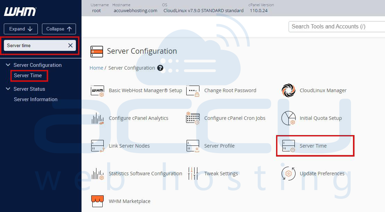
Task: Open Basic WebHost Manager Setup
Action: 145,90
